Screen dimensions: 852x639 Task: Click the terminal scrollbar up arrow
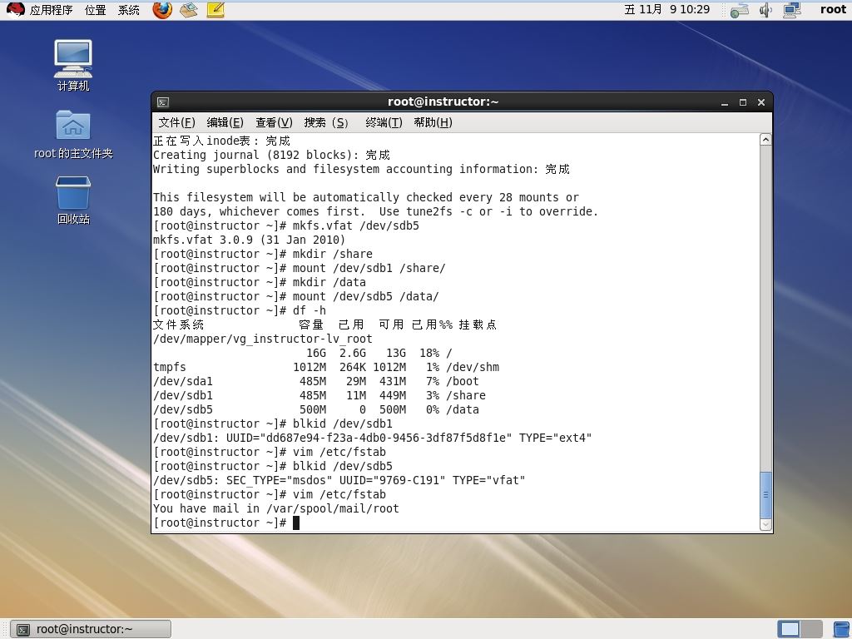point(765,140)
